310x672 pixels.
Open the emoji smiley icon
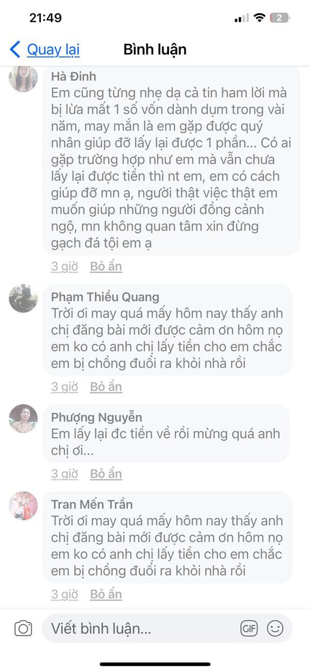tap(275, 629)
